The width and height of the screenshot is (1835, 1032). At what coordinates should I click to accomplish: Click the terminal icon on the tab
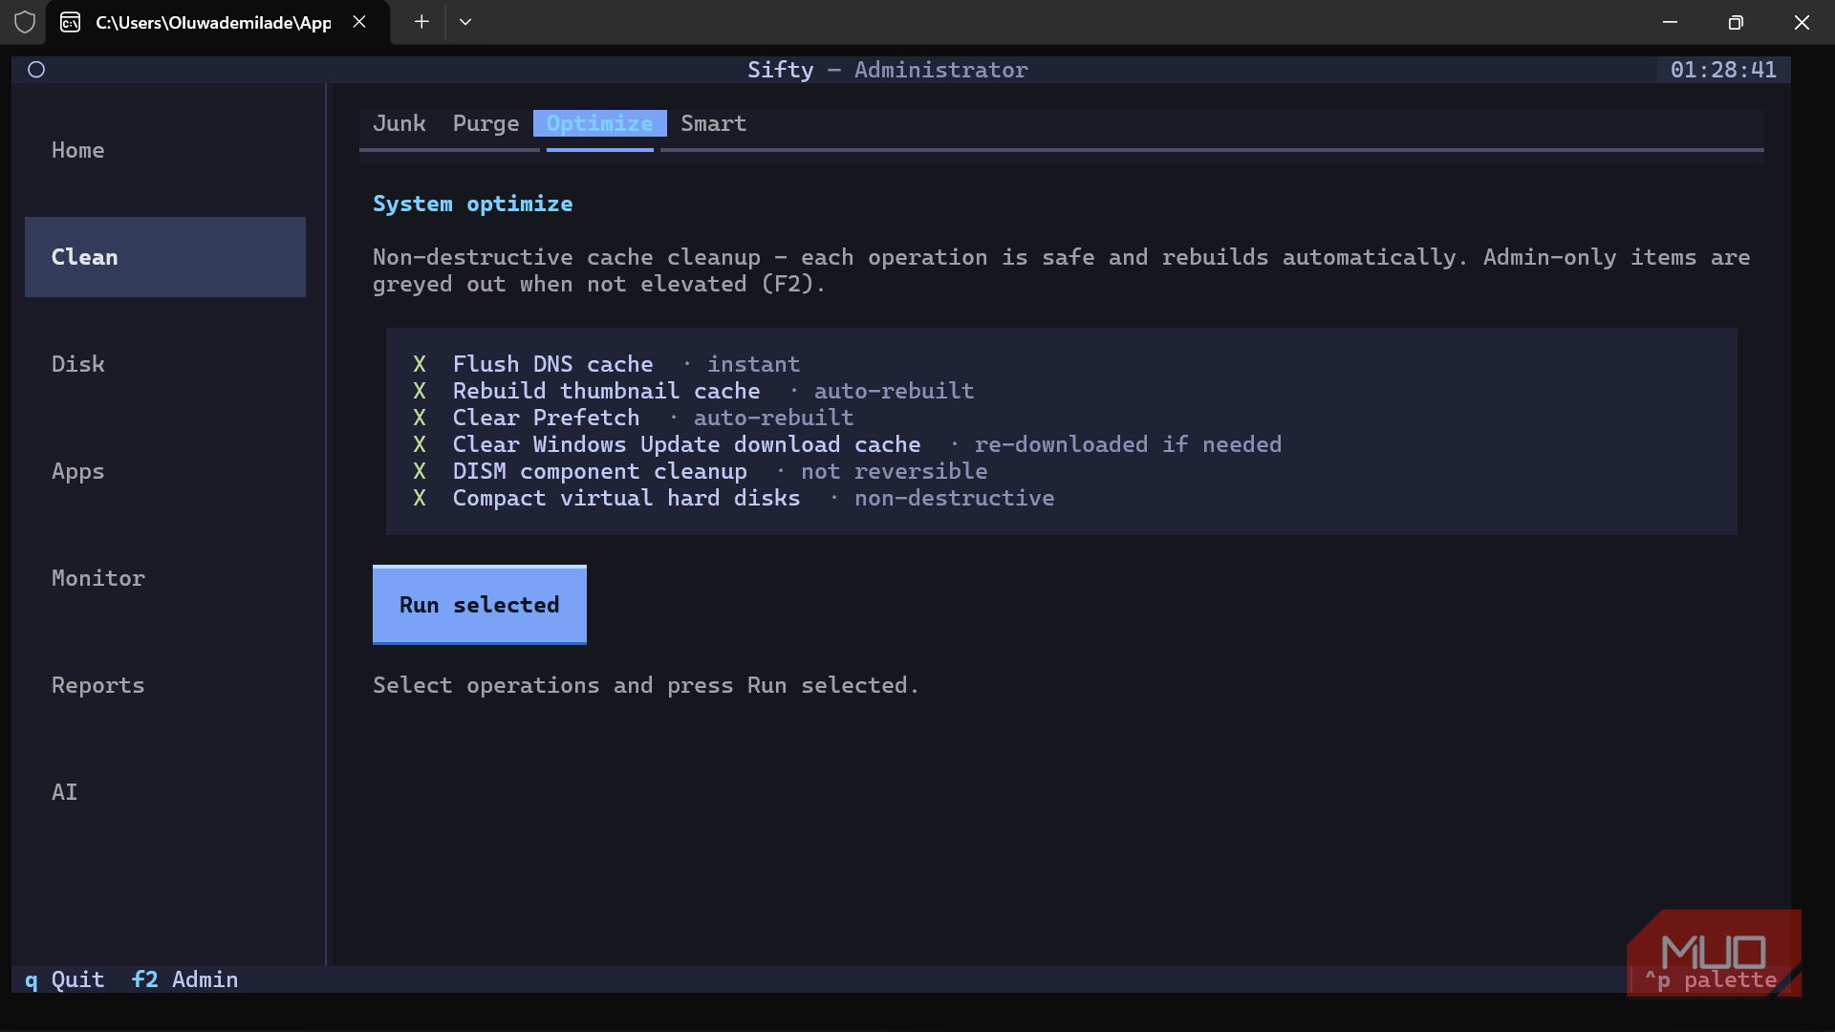71,22
